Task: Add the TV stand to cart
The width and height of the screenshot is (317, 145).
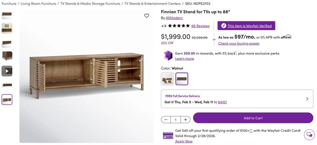Action: pos(253,118)
